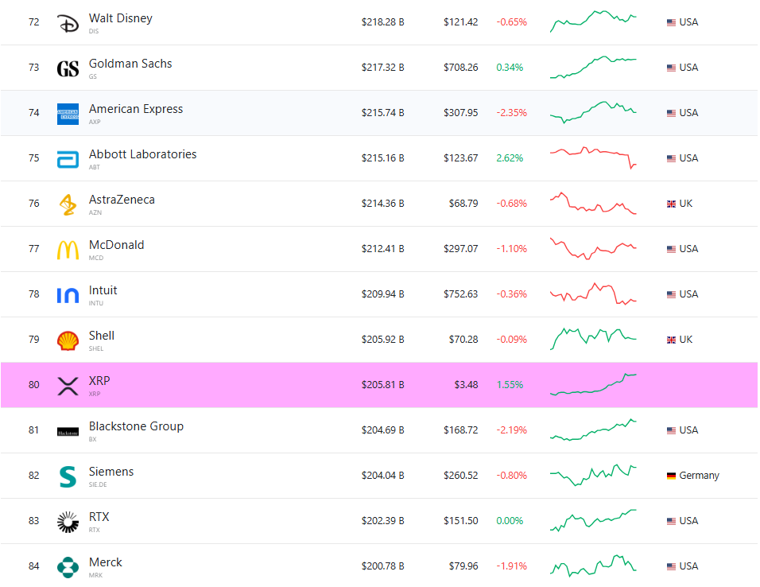Open the American Express company link
This screenshot has height=587, width=760.
(x=136, y=109)
